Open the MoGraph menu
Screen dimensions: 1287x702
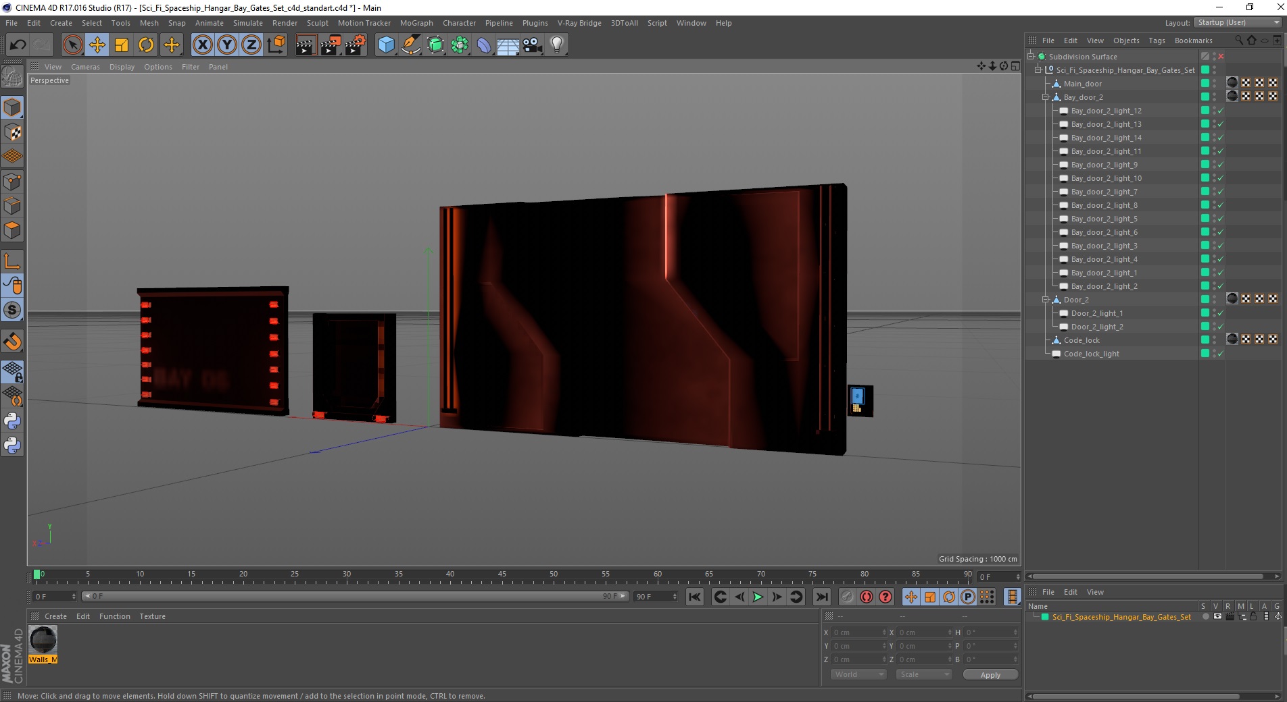[x=416, y=23]
